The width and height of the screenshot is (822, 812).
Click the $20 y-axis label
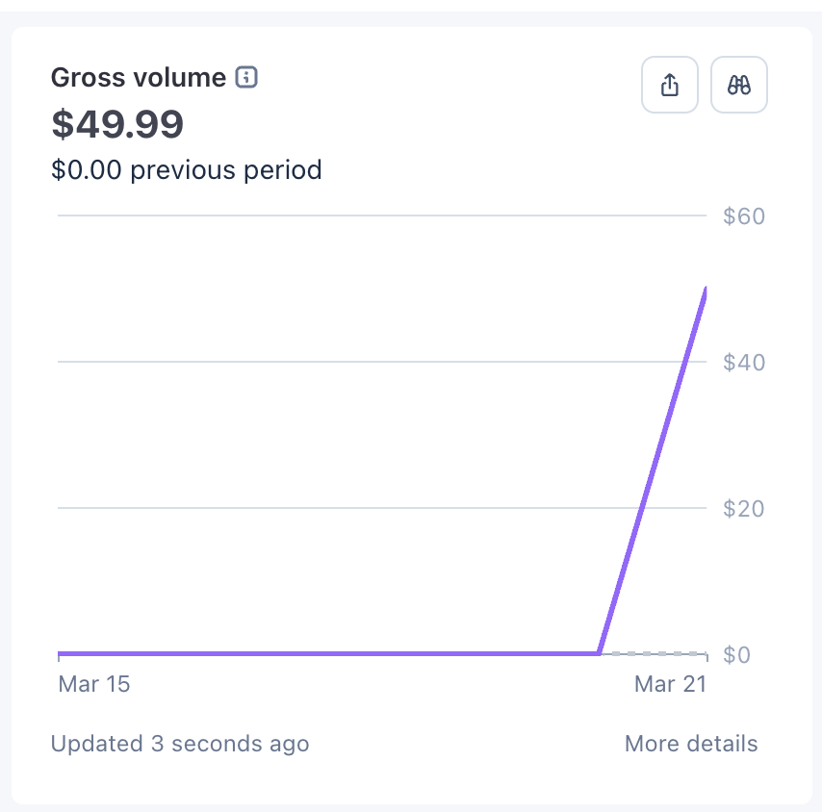tap(743, 508)
